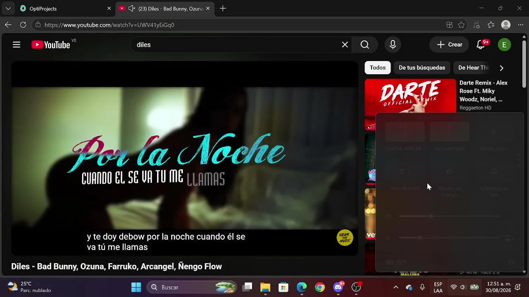Open the media control icon in Edge toolbar

[477, 25]
